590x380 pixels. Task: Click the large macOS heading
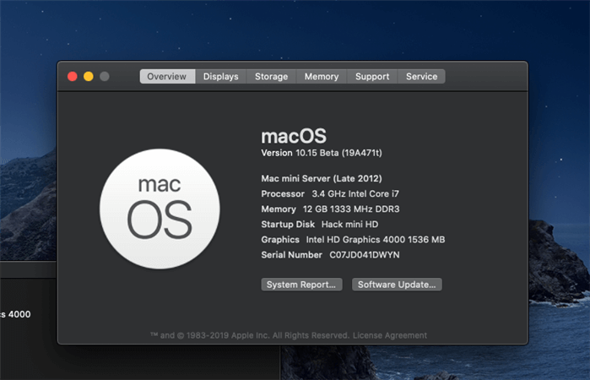click(x=294, y=136)
